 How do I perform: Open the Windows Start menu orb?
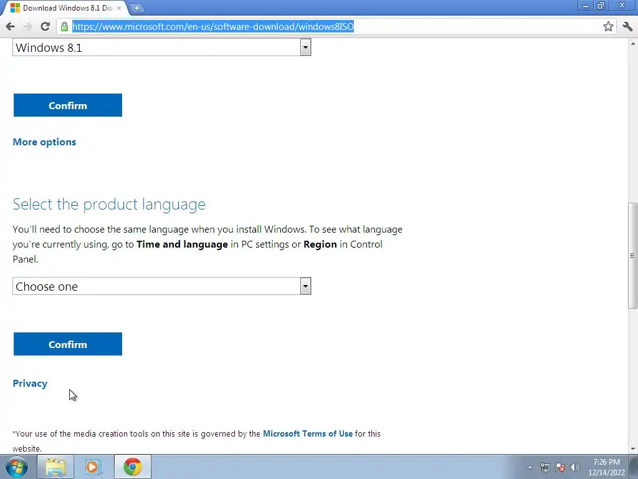pyautogui.click(x=17, y=467)
